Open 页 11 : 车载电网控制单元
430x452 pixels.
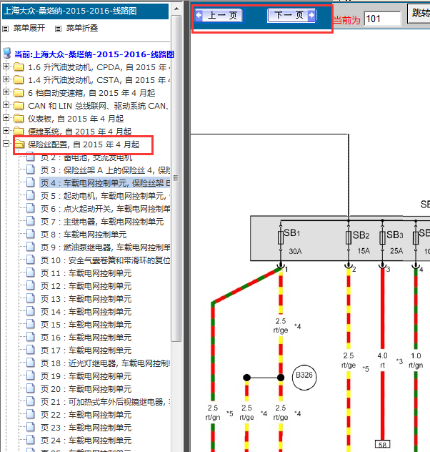point(86,273)
